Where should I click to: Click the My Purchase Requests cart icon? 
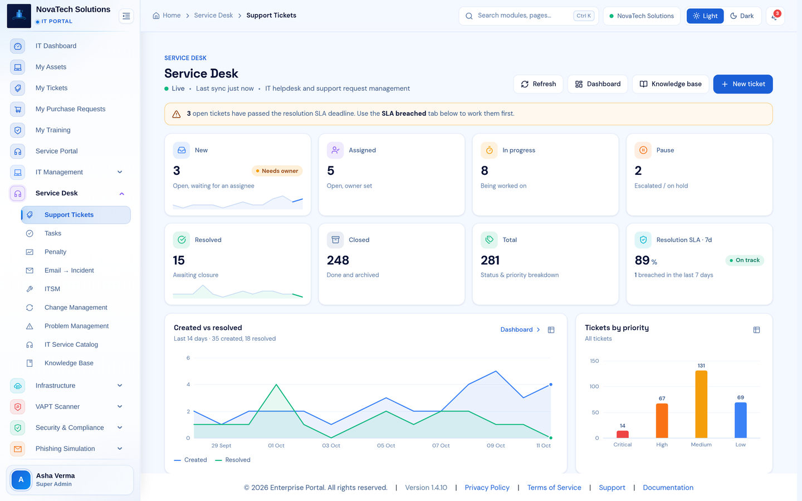18,109
